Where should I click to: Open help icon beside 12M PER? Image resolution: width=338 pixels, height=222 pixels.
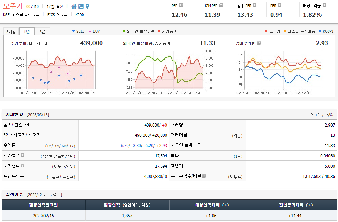221,5
